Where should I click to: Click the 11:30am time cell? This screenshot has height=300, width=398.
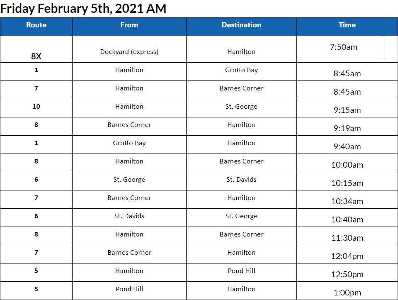(347, 238)
